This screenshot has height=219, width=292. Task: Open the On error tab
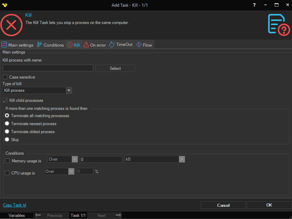pos(94,45)
